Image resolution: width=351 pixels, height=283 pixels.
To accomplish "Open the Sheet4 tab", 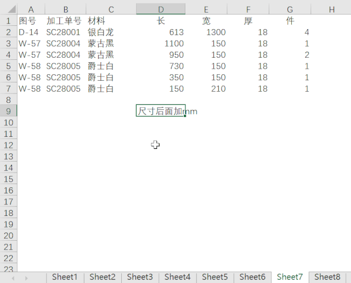I will click(177, 277).
